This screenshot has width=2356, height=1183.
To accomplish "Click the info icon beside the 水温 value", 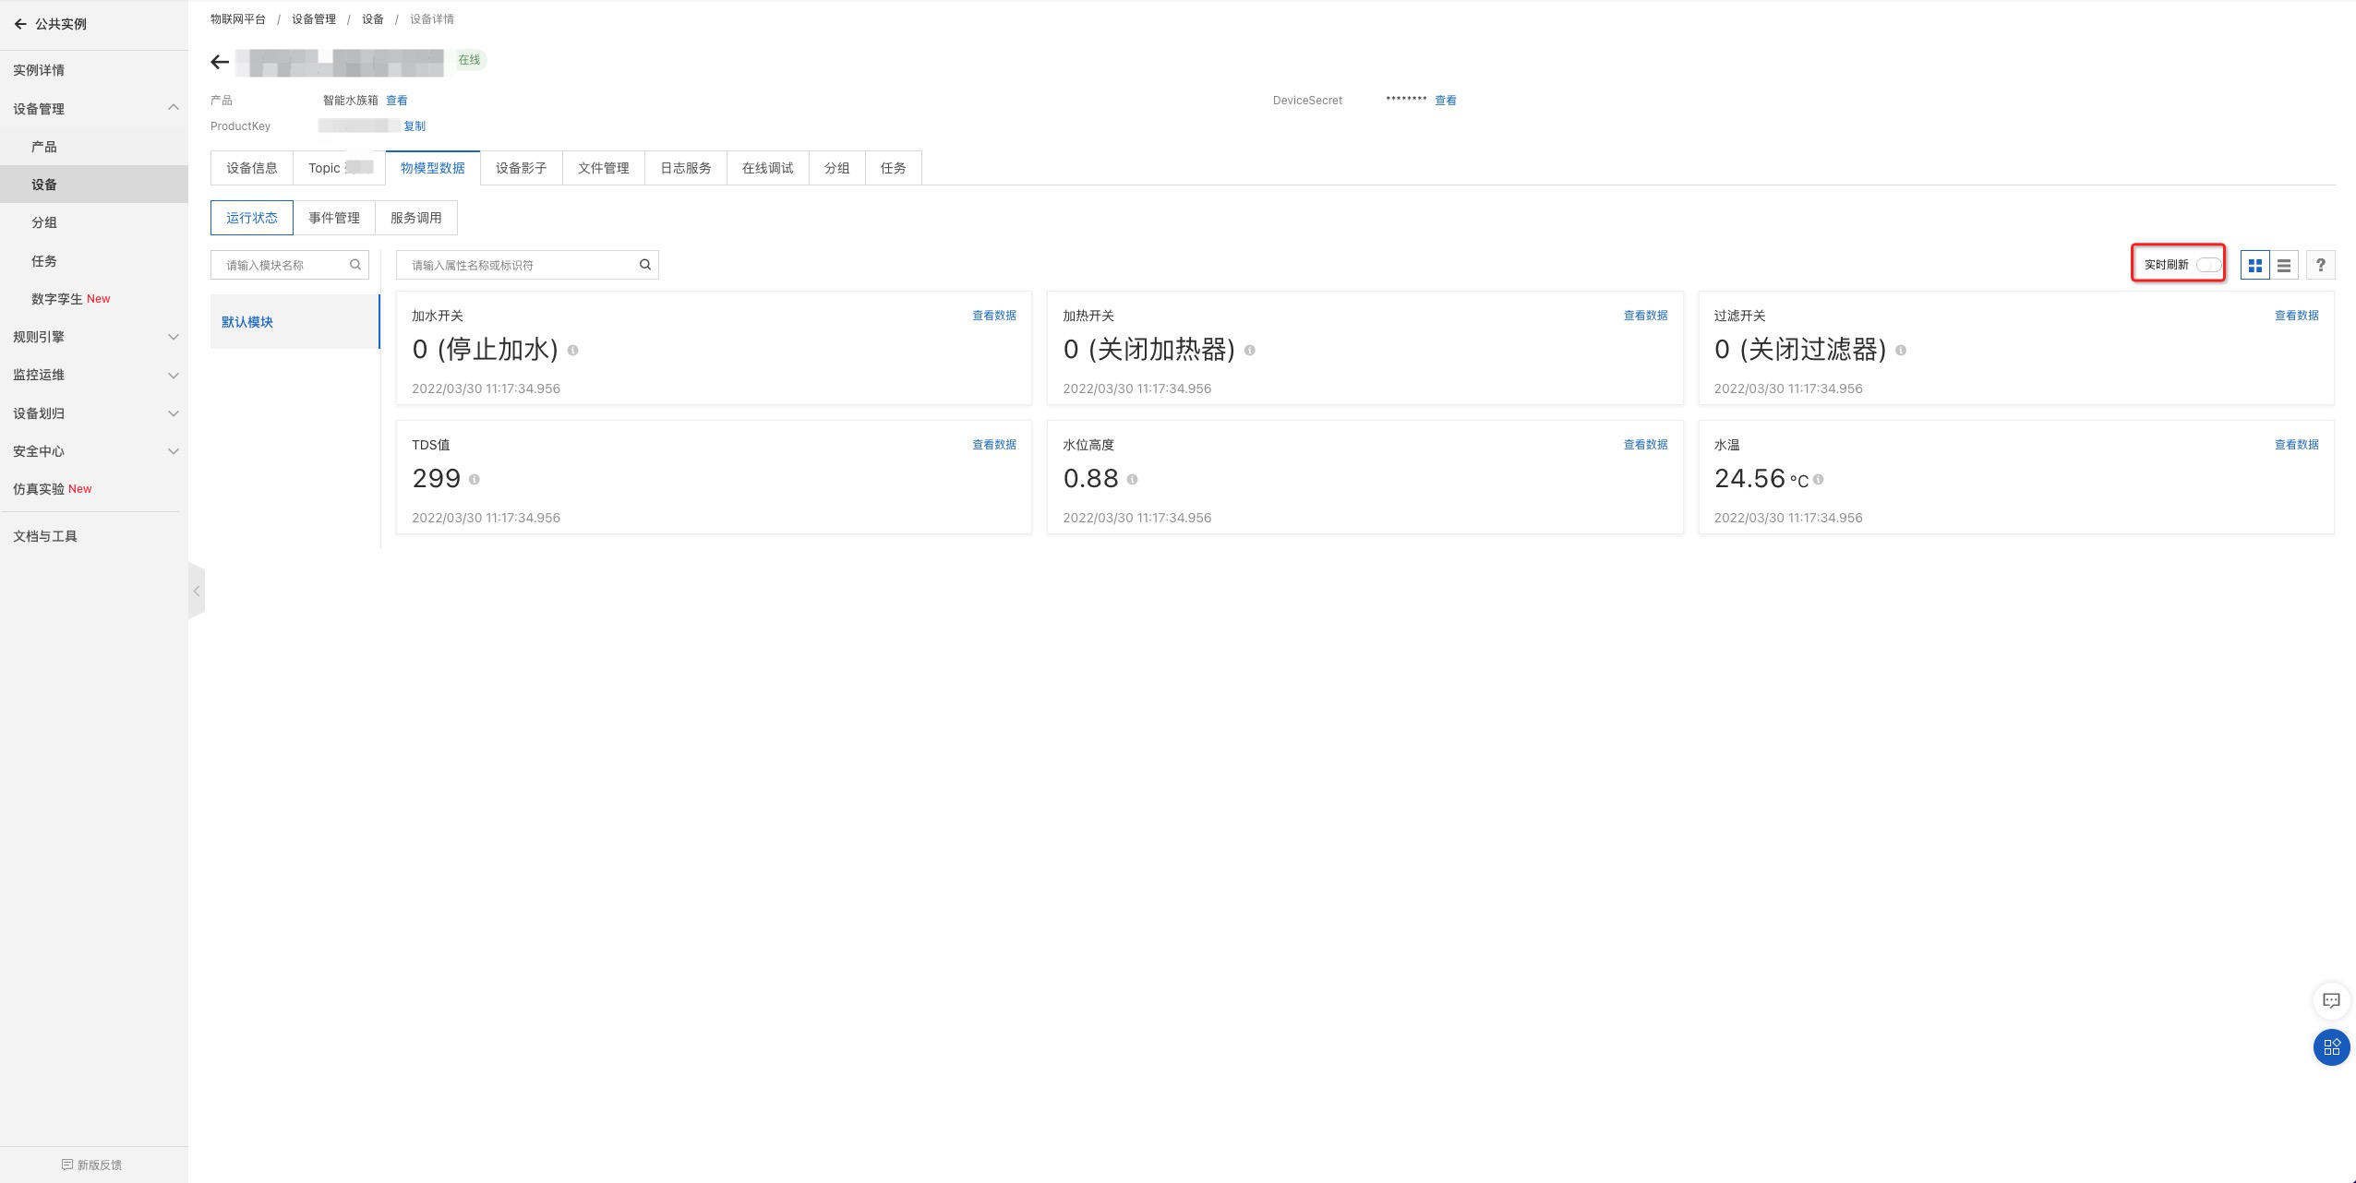I will [1817, 480].
